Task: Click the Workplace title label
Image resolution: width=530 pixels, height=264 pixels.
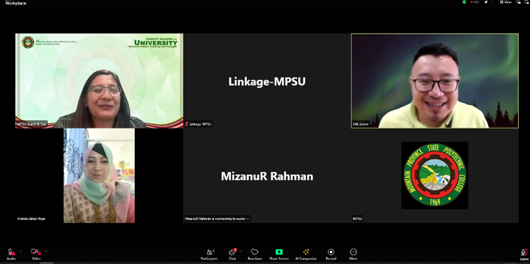Action: tap(16, 3)
